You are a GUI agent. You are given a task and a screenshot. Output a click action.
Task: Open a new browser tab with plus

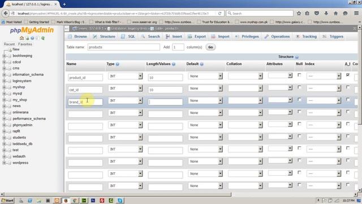click(64, 4)
